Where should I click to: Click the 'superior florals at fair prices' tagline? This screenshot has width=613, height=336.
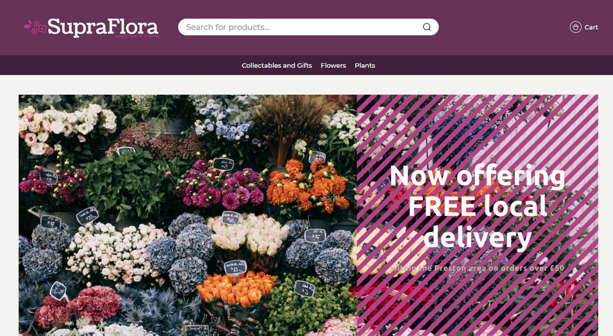(137, 36)
